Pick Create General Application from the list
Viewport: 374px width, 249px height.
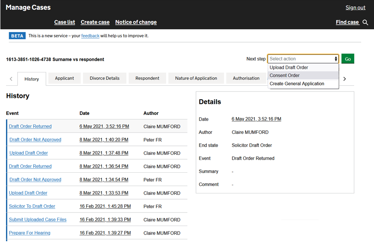pyautogui.click(x=296, y=84)
